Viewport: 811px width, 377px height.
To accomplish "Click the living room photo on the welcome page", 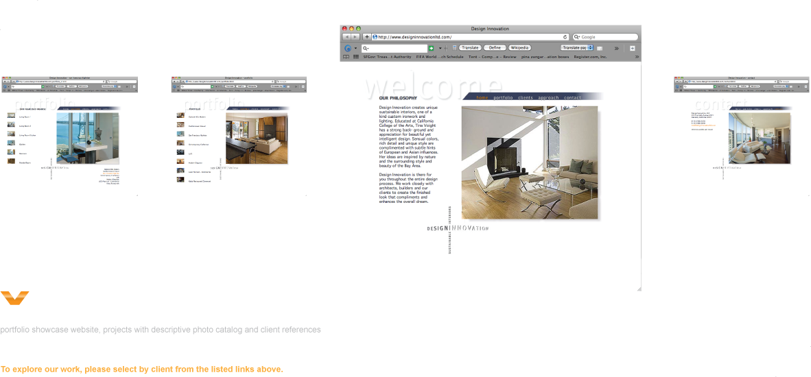I will pyautogui.click(x=530, y=162).
